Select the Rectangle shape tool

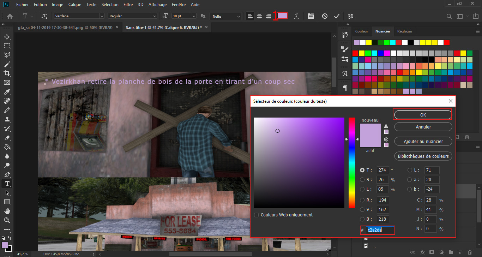pos(7,202)
